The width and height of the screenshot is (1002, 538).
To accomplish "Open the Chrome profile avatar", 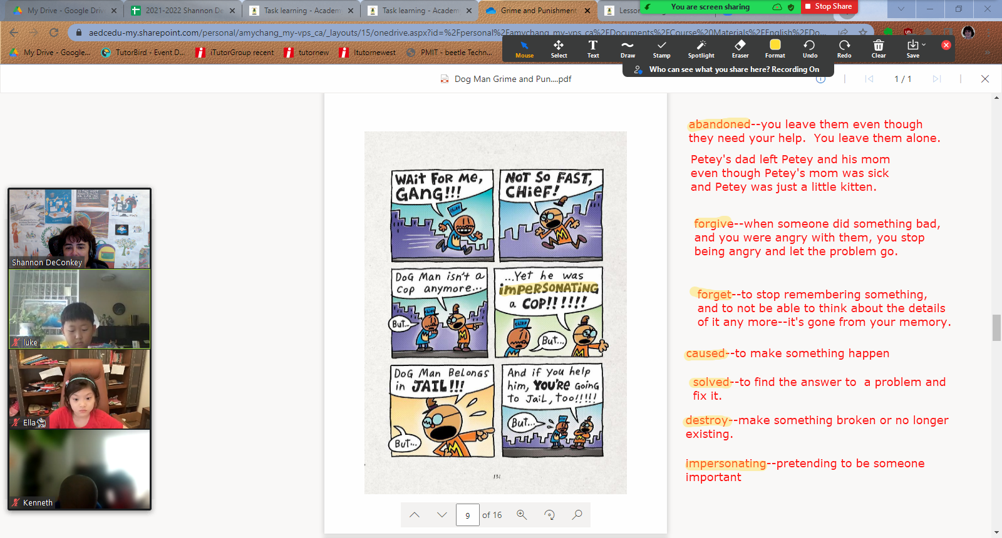I will (968, 33).
